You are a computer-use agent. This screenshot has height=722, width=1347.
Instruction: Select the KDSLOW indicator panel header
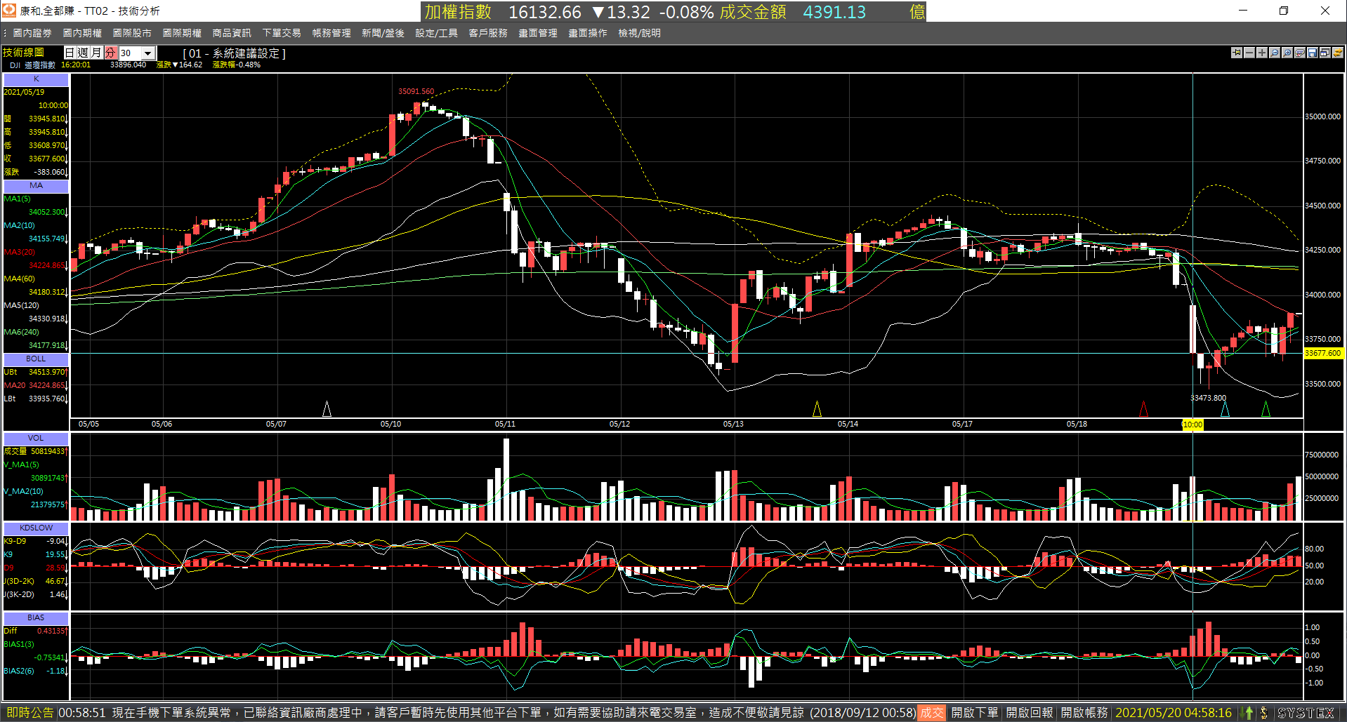pyautogui.click(x=36, y=528)
